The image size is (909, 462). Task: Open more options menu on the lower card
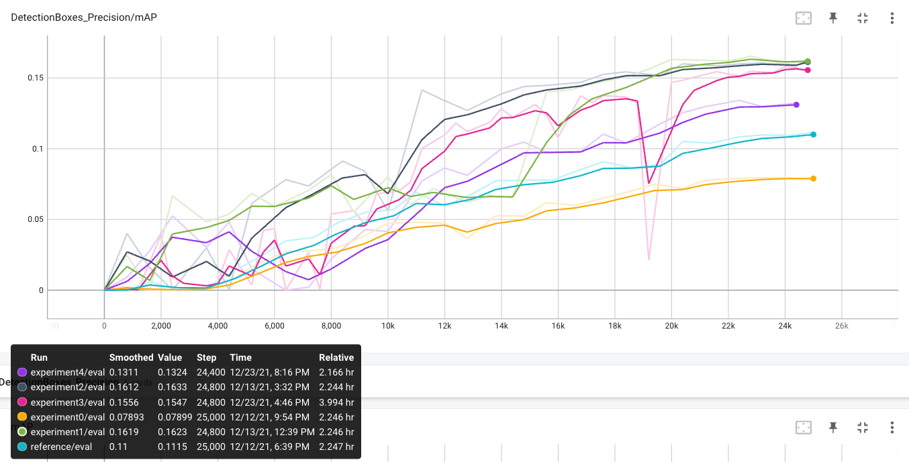pyautogui.click(x=892, y=427)
